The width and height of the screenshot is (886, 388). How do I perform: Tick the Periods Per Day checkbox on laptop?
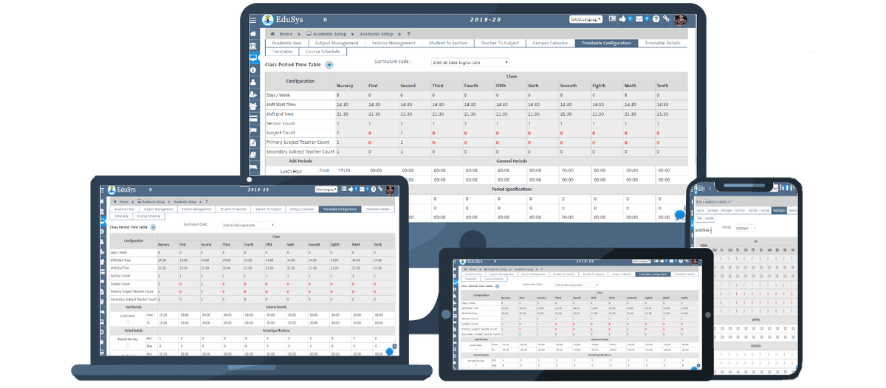point(126,344)
